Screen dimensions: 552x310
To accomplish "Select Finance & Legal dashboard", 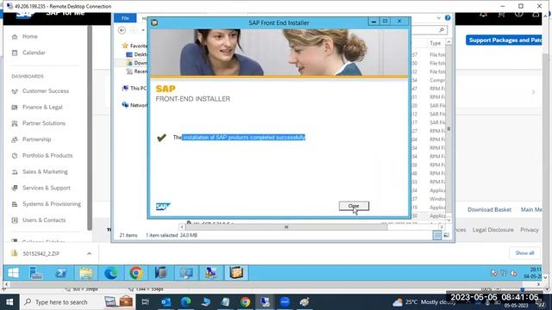I will pos(42,107).
